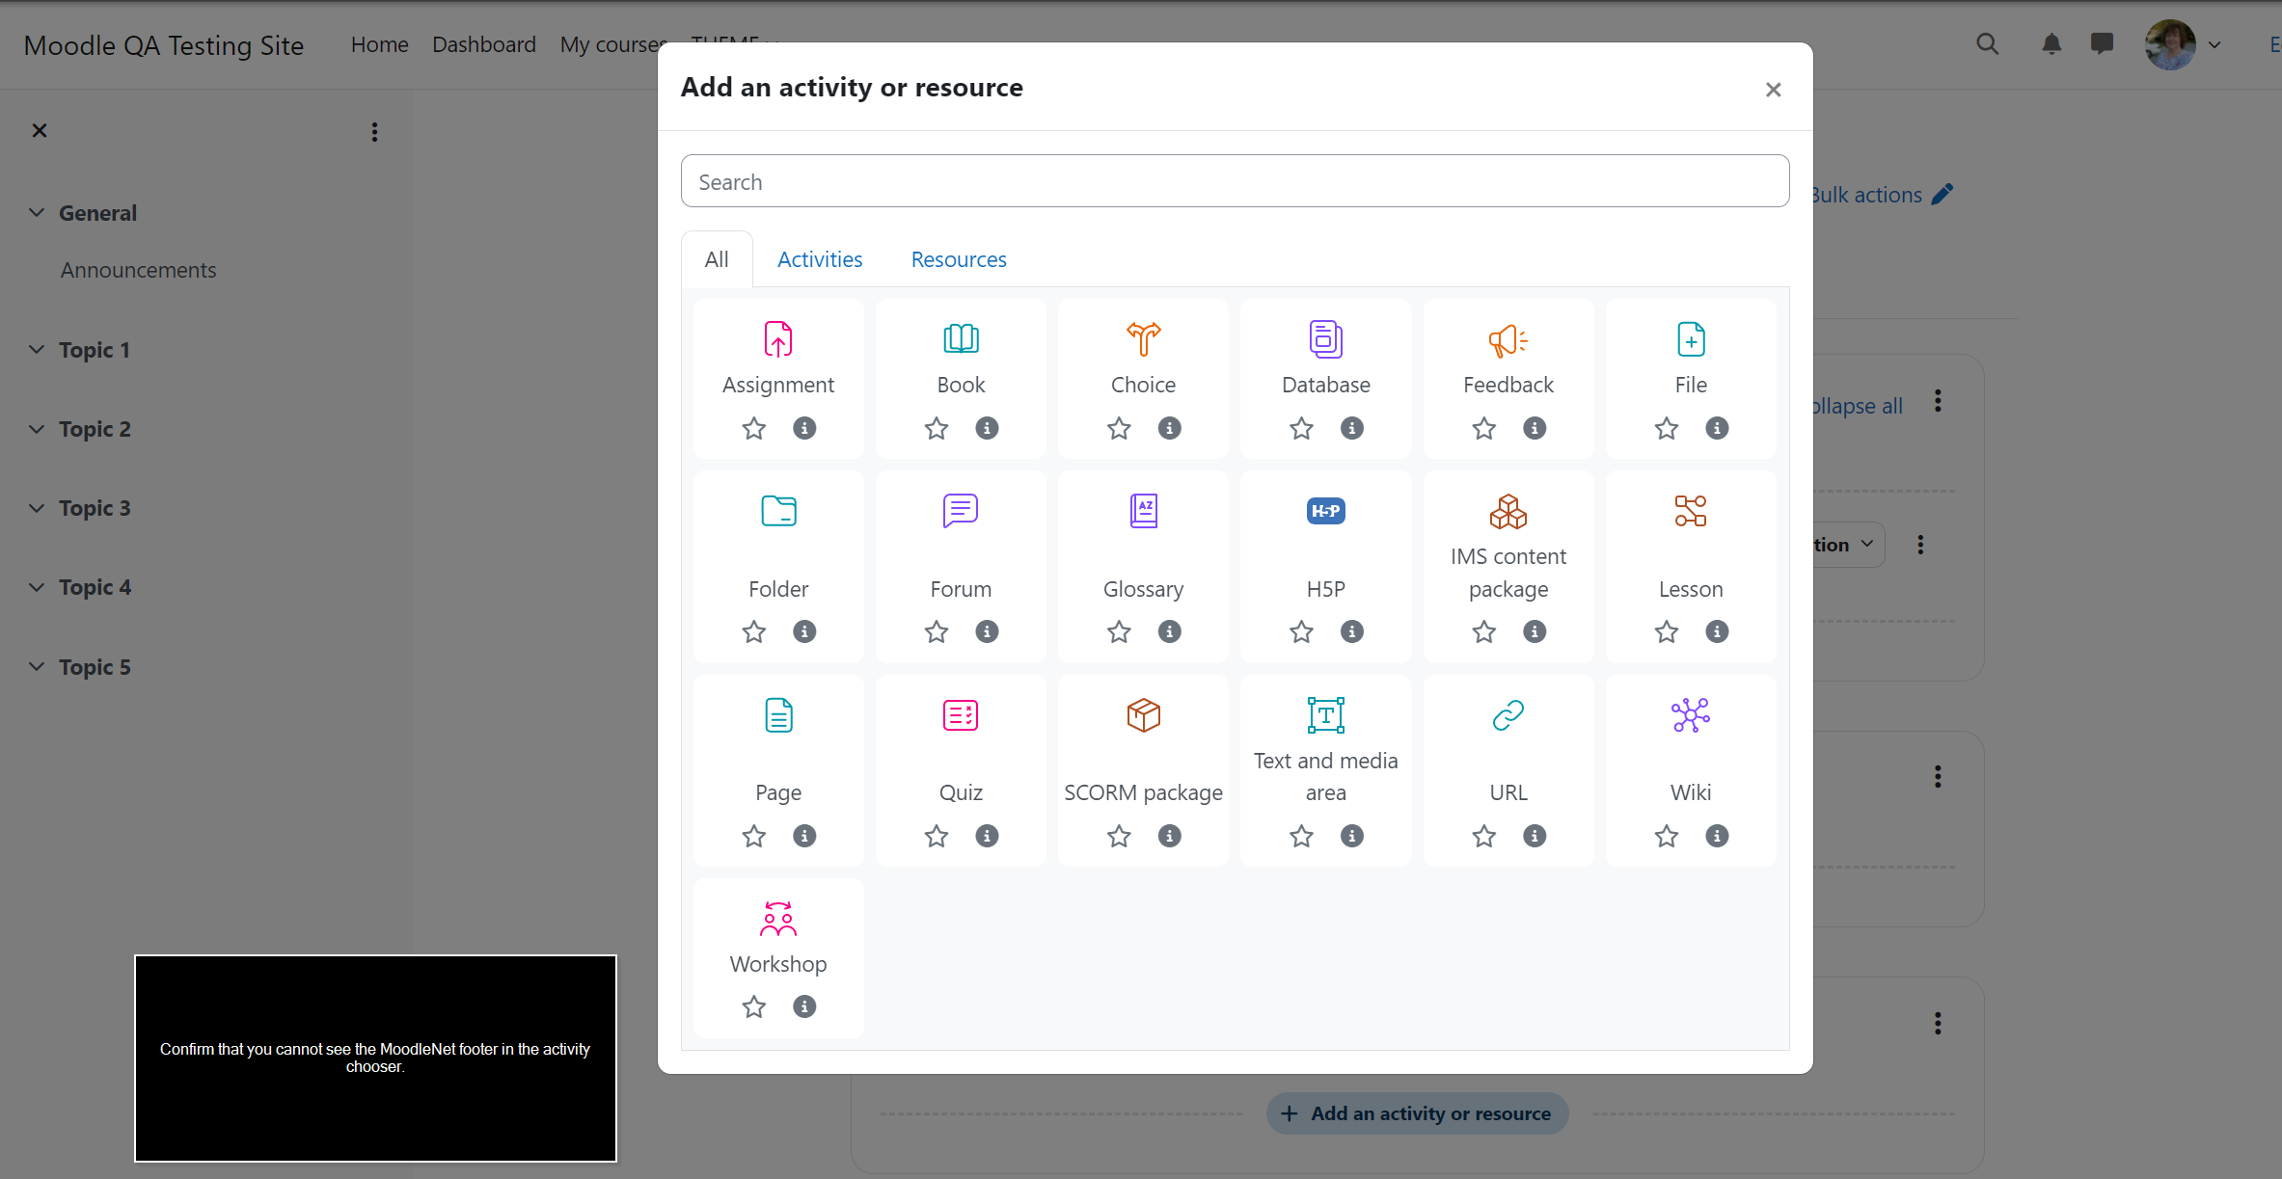Open the user menu dropdown arrow
2282x1179 pixels.
pos(2214,44)
